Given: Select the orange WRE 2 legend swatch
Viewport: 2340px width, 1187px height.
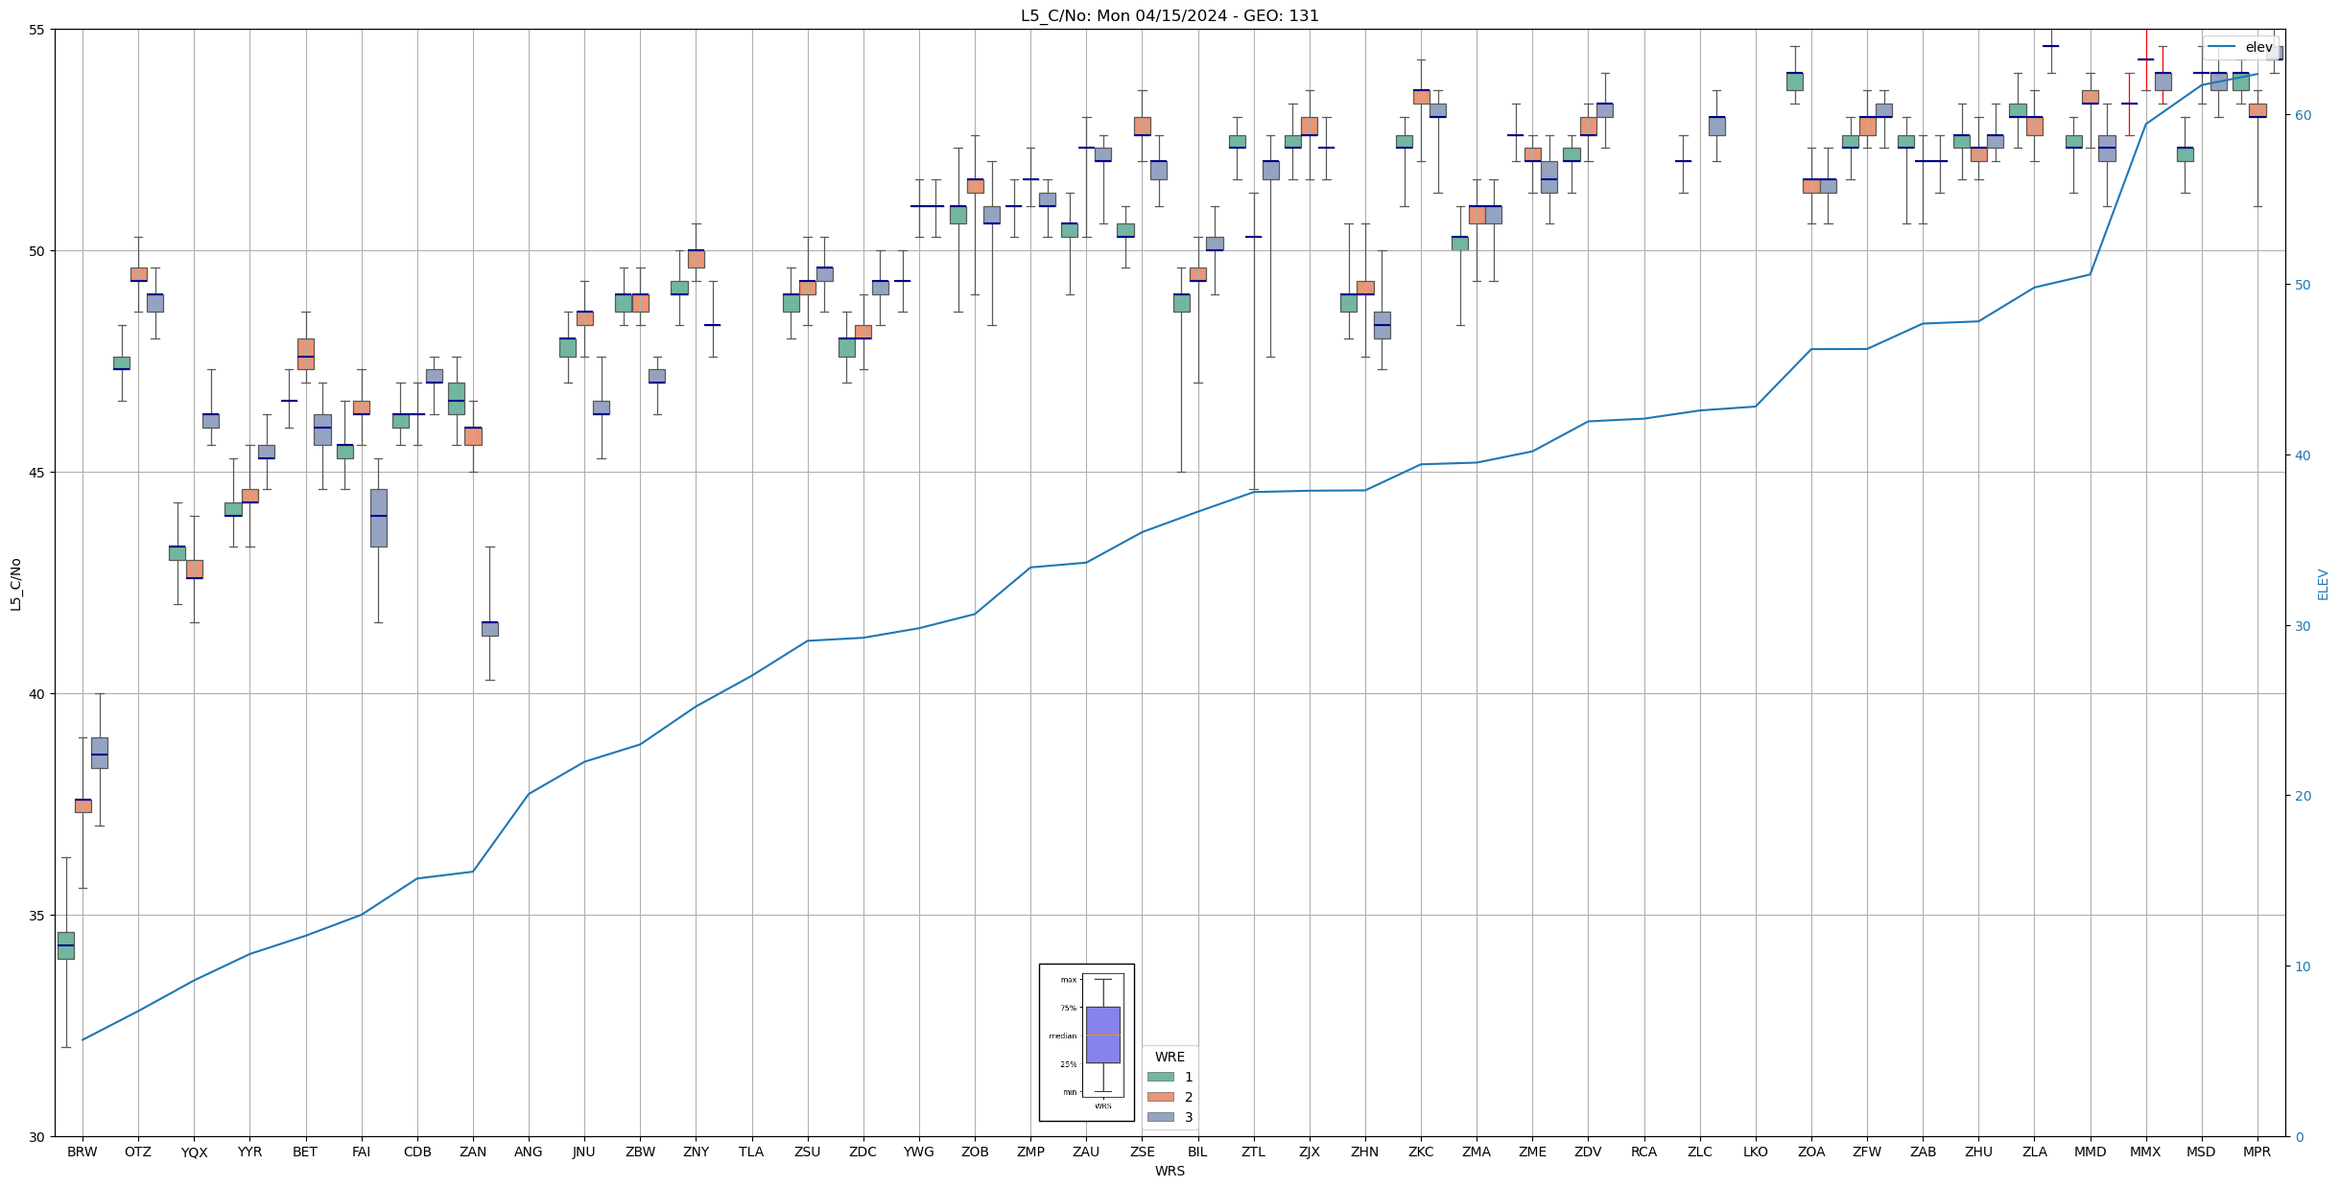Looking at the screenshot, I should click(x=1160, y=1097).
